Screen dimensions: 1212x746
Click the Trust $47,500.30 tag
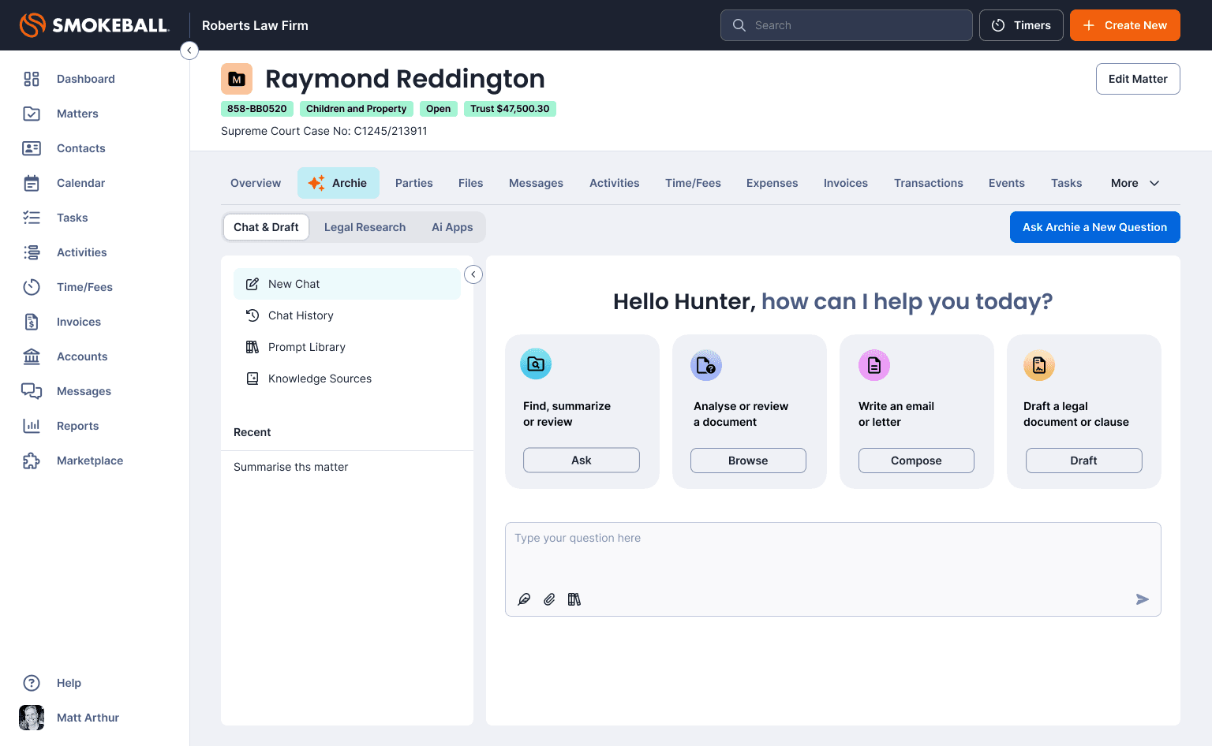(510, 109)
